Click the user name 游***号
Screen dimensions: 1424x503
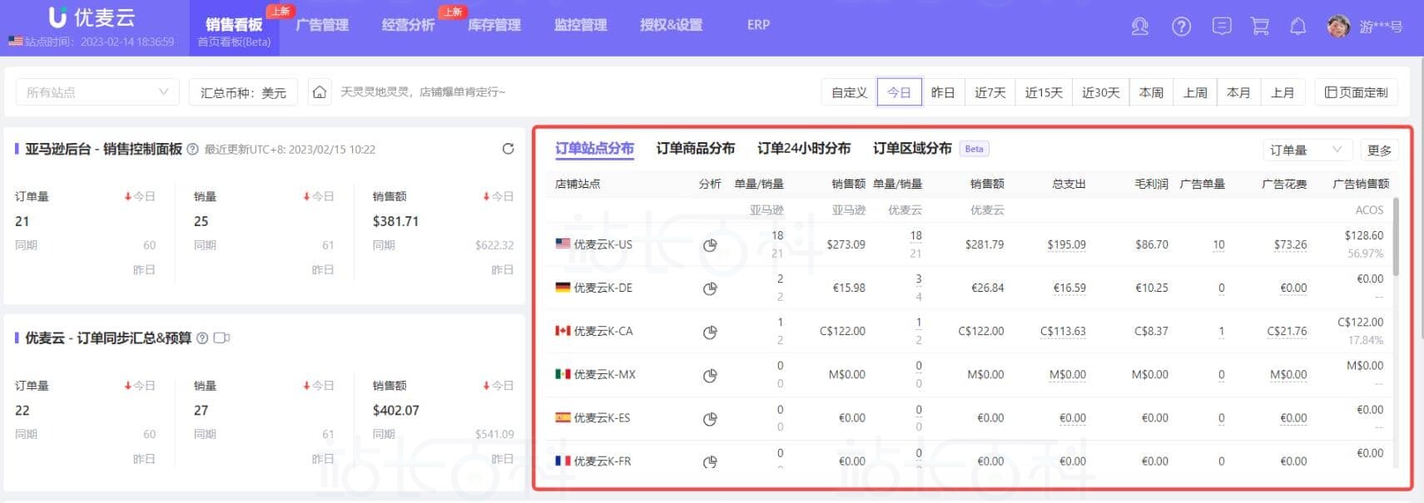pyautogui.click(x=1381, y=27)
